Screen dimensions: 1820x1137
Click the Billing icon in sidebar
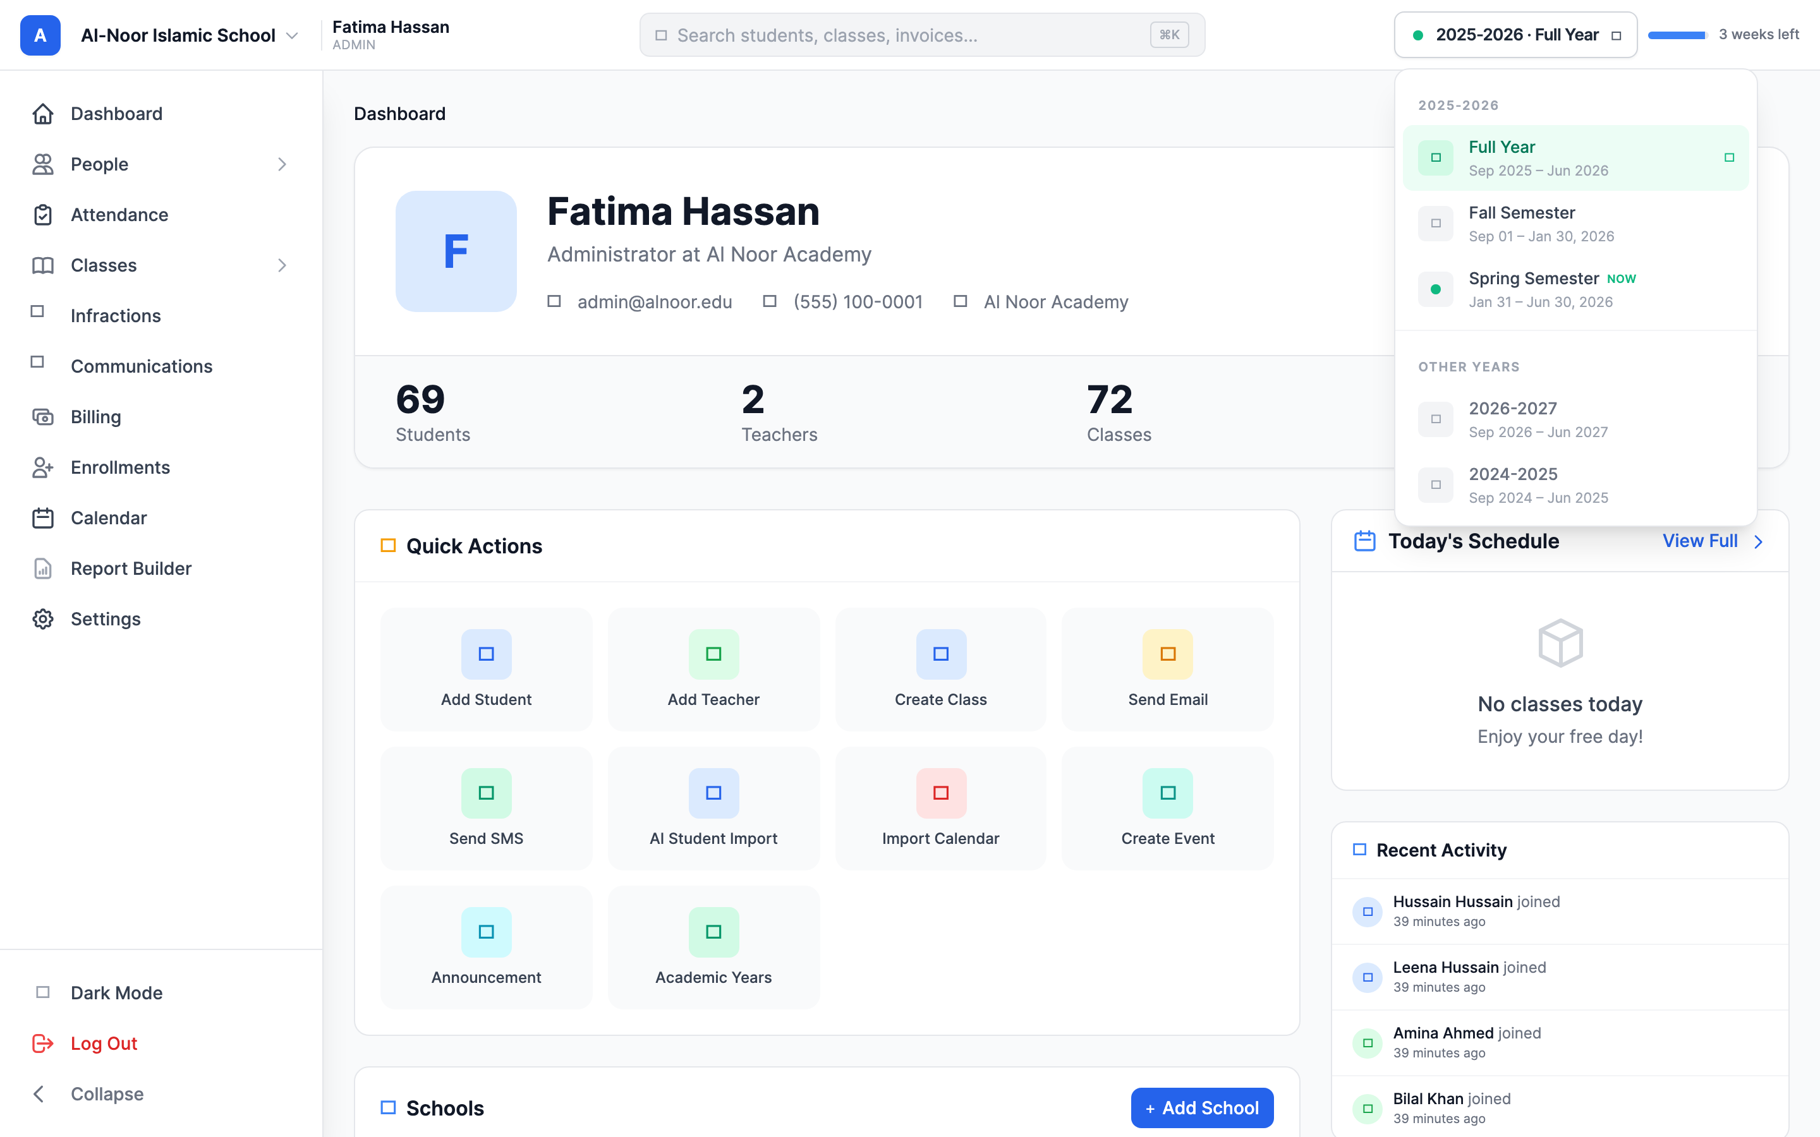(43, 417)
